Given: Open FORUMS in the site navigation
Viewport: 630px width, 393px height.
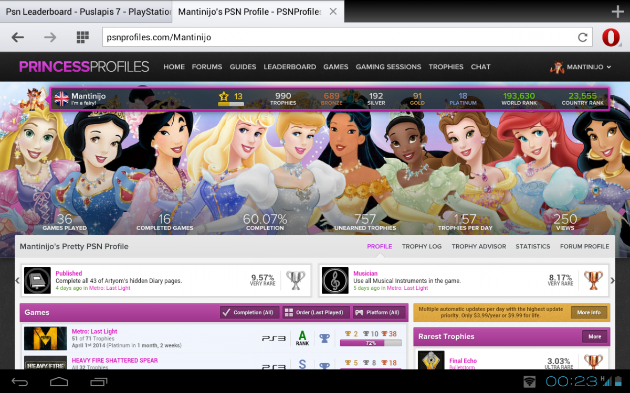Looking at the screenshot, I should tap(207, 67).
